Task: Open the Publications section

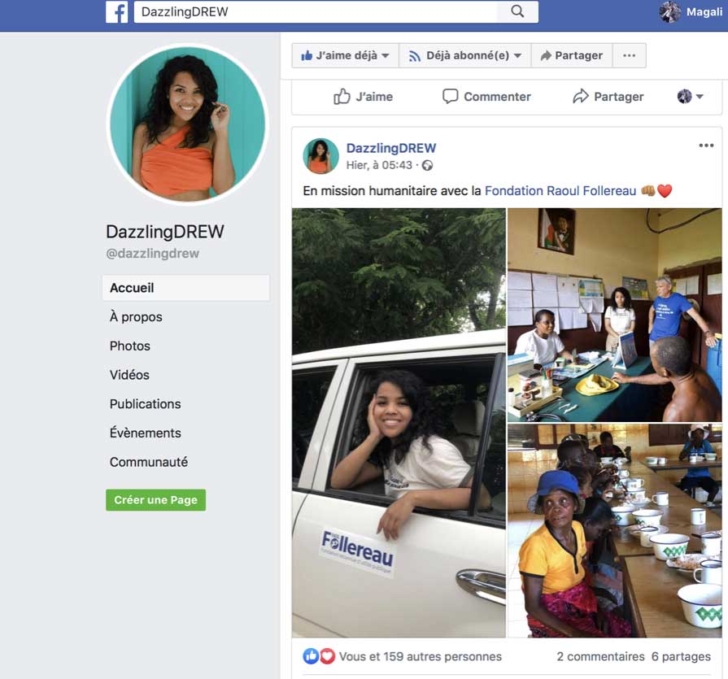Action: pos(146,404)
